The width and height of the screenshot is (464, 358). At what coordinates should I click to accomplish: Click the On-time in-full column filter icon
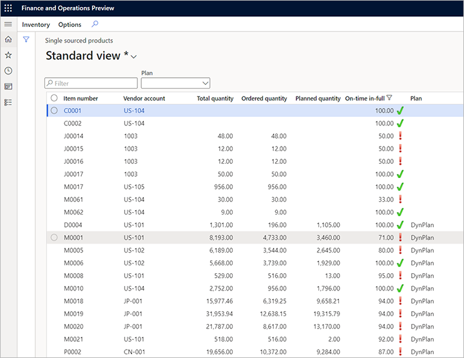(389, 98)
